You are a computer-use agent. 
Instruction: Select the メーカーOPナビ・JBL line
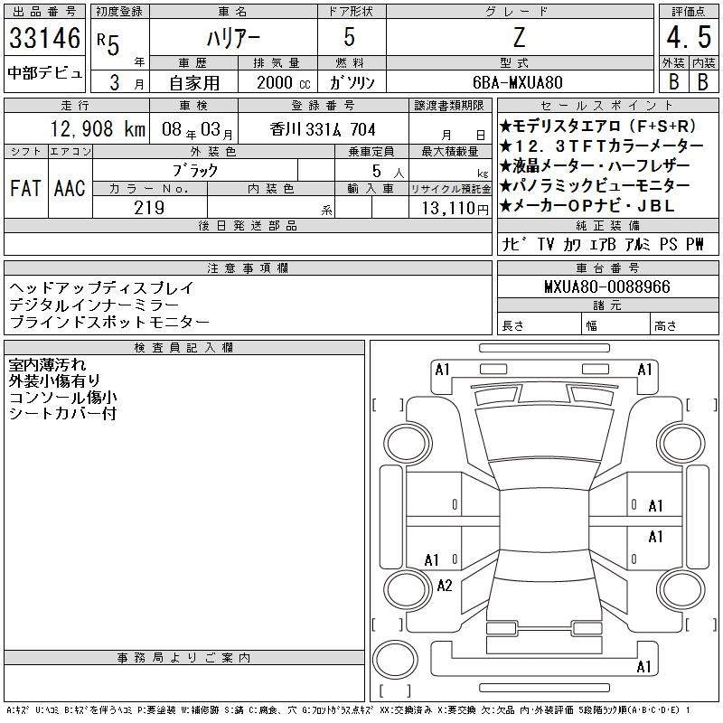pos(587,206)
